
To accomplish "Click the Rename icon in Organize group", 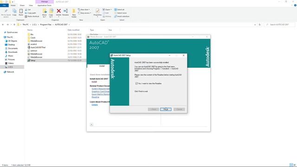I will click(x=65, y=13).
